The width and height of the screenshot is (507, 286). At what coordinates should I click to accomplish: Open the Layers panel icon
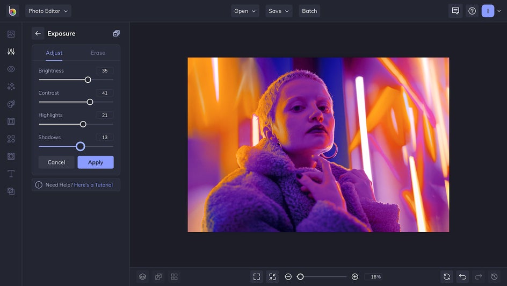click(x=143, y=277)
